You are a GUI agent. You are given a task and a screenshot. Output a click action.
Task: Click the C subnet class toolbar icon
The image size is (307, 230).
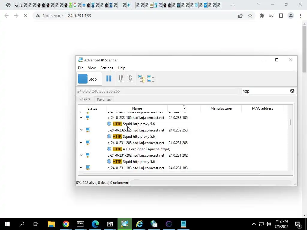coord(130,79)
